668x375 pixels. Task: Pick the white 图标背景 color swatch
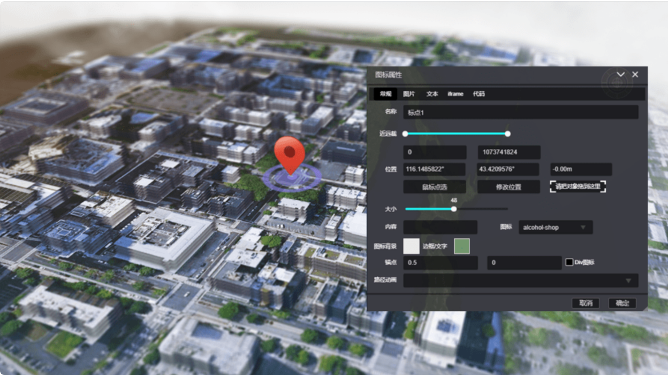pyautogui.click(x=411, y=246)
